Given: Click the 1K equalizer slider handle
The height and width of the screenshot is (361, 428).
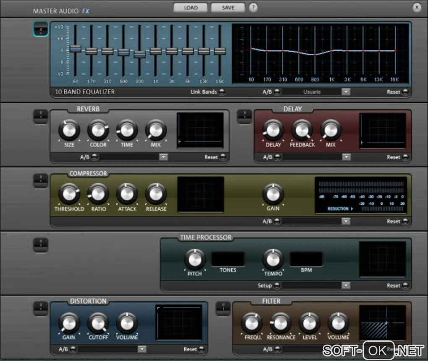Looking at the screenshot, I should pos(156,51).
